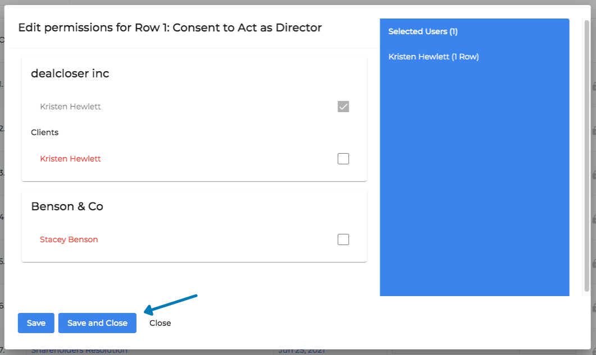The width and height of the screenshot is (596, 355).
Task: Click the dealcloser inc card heading
Action: click(70, 73)
